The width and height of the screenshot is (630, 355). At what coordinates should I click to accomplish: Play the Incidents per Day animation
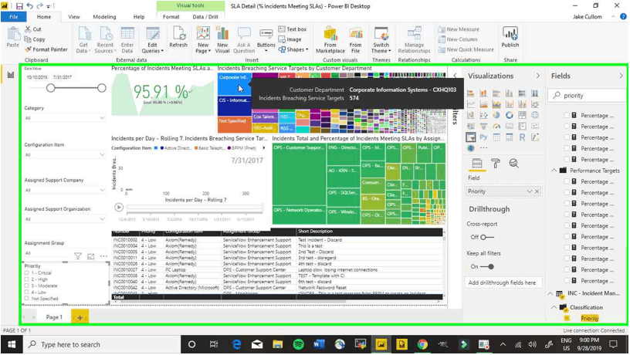tap(119, 208)
